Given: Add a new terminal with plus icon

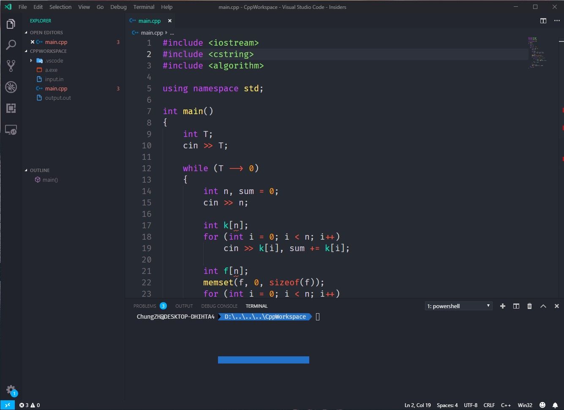Looking at the screenshot, I should click(x=503, y=306).
